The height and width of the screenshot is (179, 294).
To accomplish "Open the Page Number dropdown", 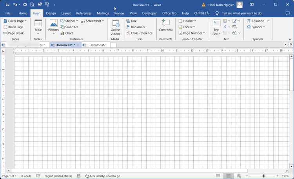I will pyautogui.click(x=192, y=33).
